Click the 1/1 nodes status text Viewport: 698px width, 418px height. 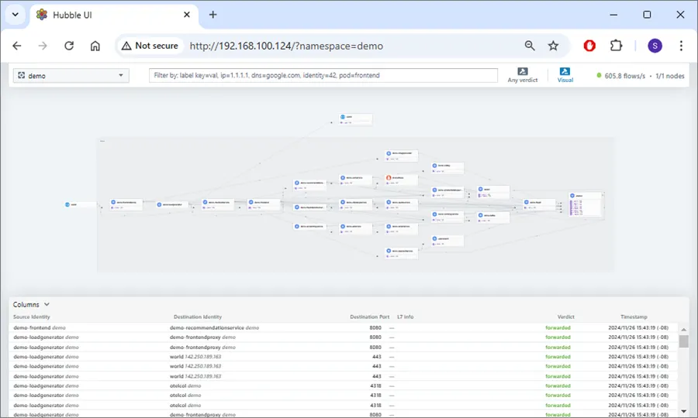pos(670,76)
